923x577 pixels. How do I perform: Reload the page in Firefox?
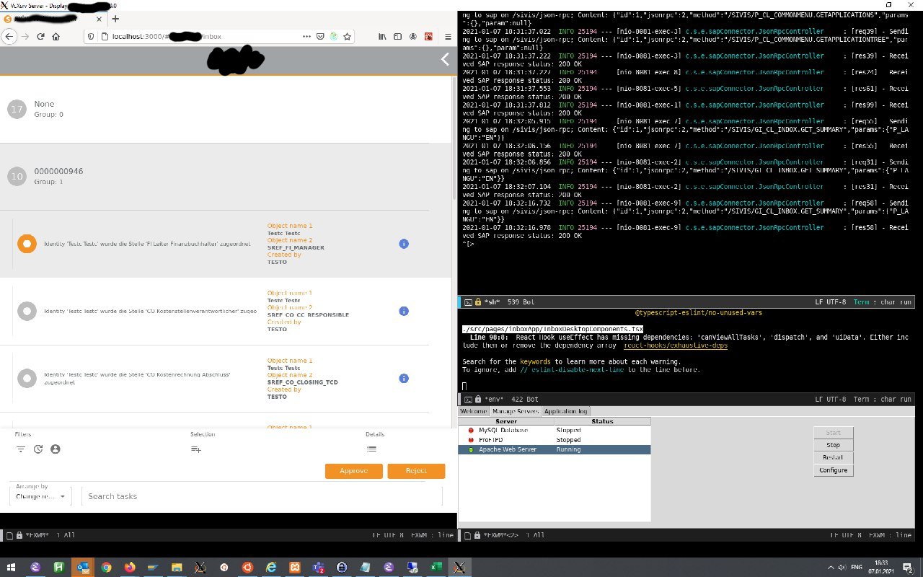(40, 36)
